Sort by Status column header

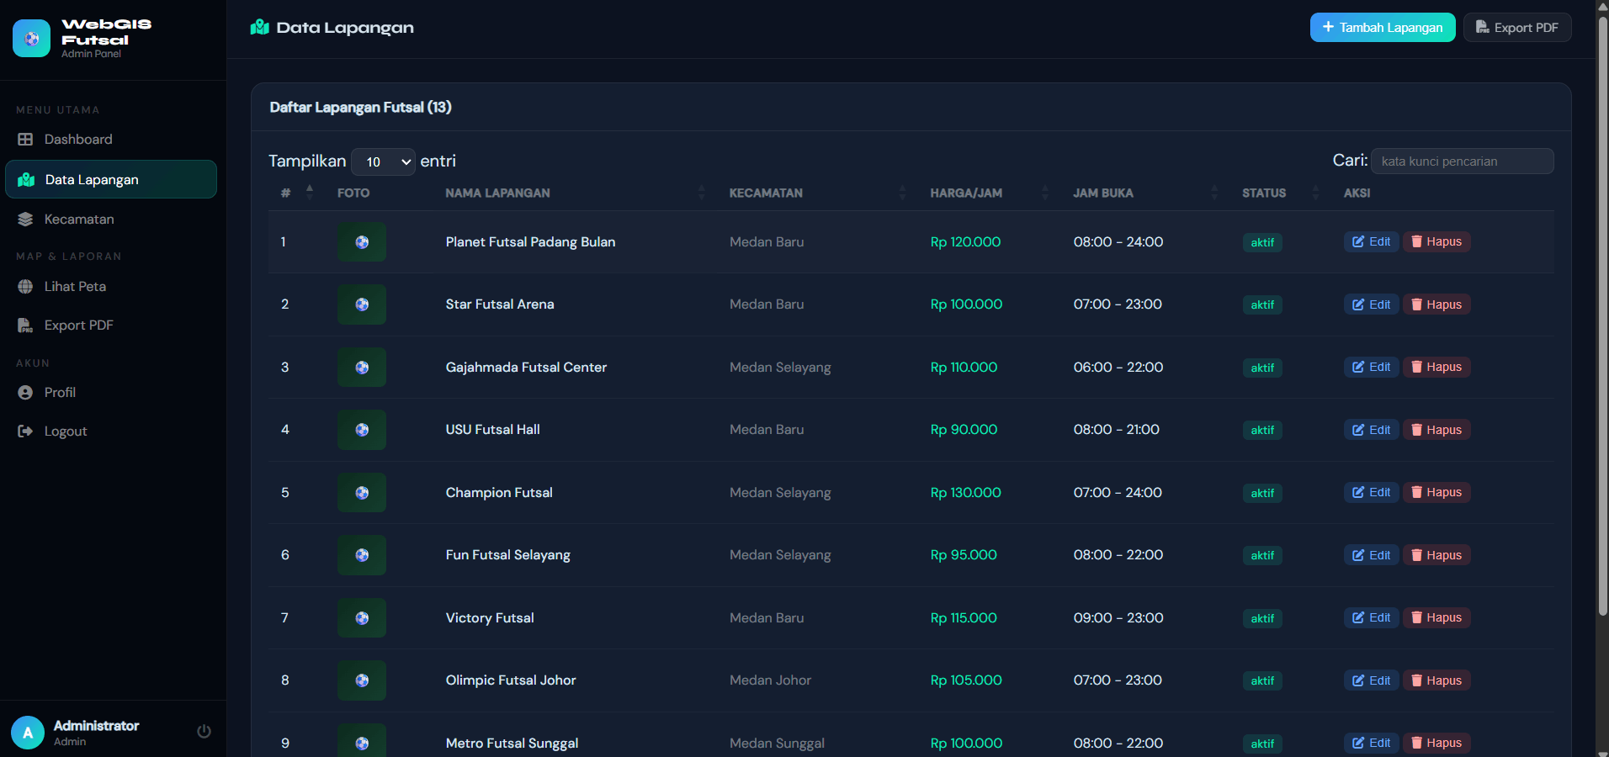click(x=1281, y=193)
